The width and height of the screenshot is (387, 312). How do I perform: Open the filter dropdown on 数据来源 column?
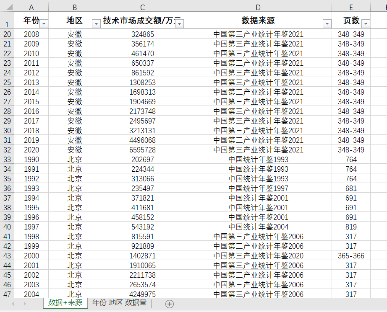click(327, 23)
